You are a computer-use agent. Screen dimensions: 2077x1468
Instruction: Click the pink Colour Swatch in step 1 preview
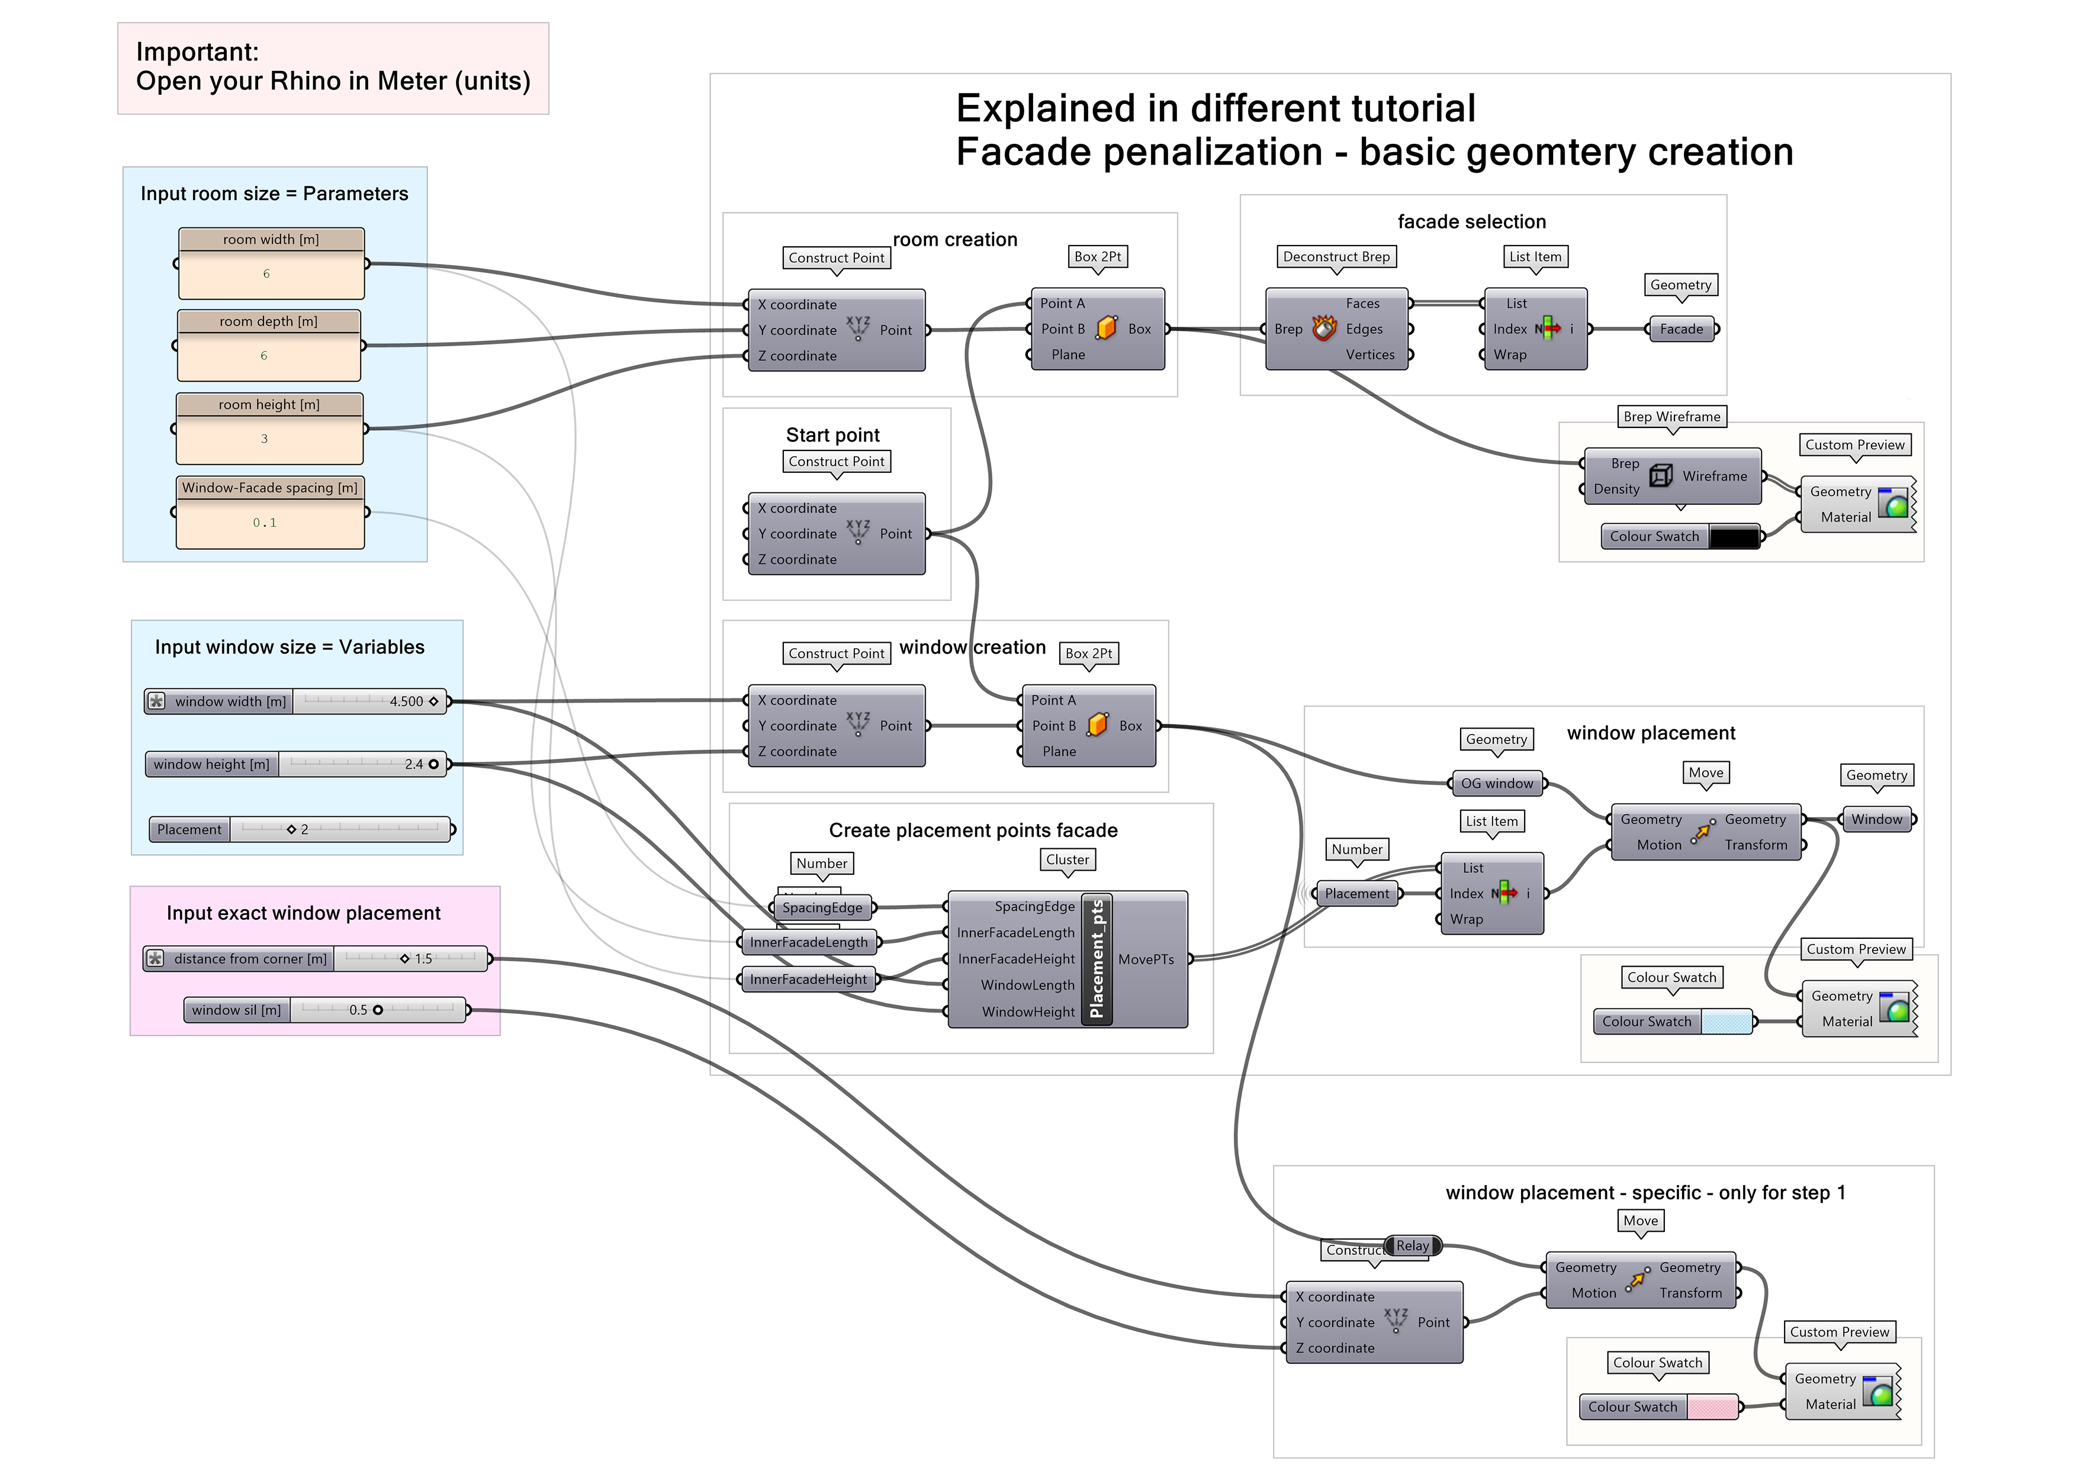click(x=1713, y=1406)
